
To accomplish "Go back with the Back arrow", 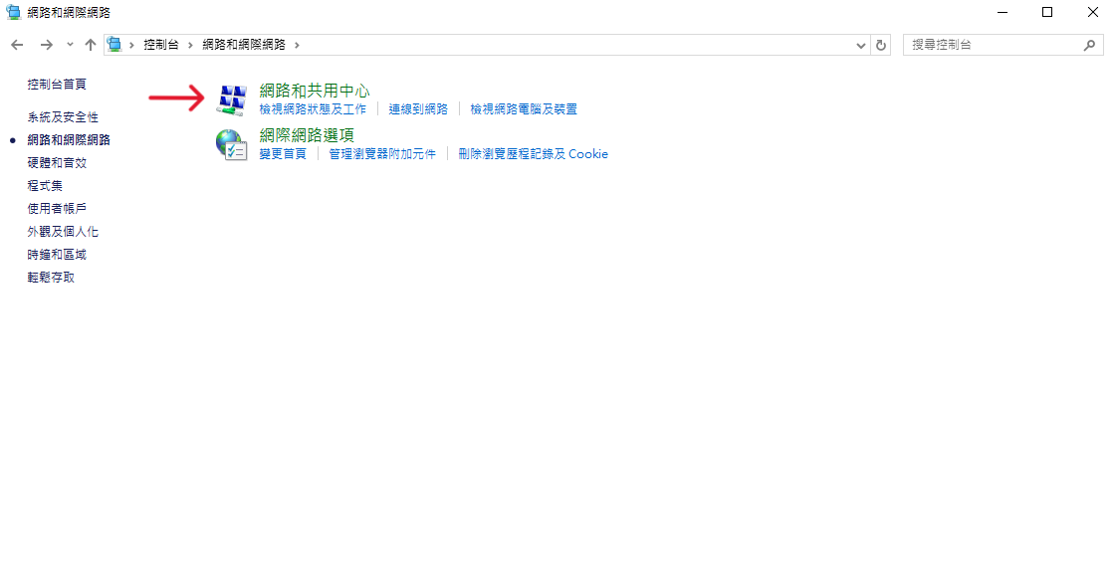I will [17, 45].
